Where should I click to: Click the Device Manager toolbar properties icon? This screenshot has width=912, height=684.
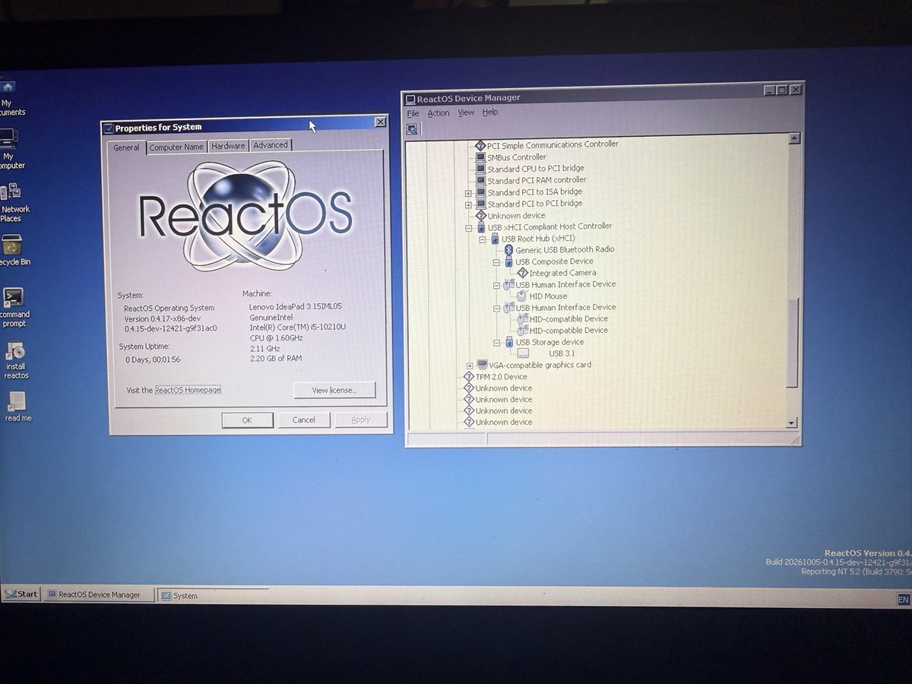pyautogui.click(x=411, y=129)
